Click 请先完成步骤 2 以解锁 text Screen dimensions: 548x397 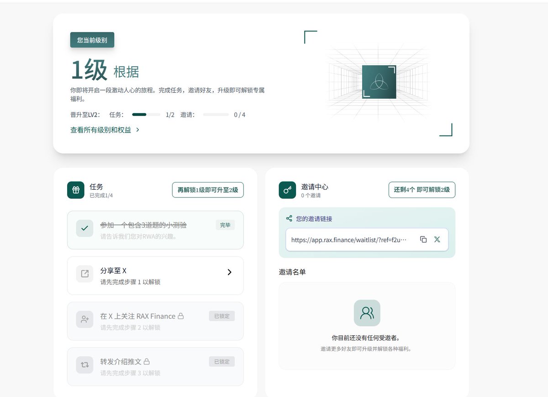coord(130,327)
